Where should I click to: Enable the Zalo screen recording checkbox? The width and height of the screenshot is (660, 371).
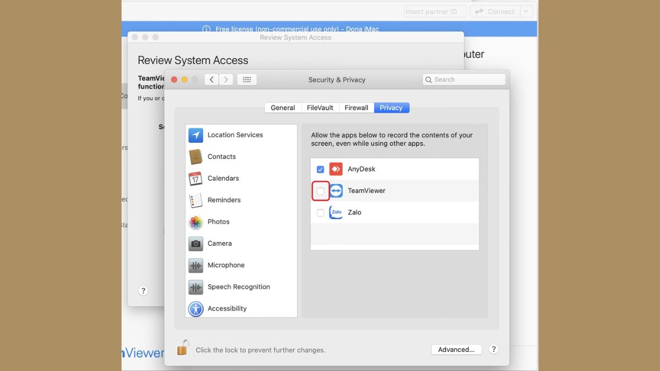321,213
